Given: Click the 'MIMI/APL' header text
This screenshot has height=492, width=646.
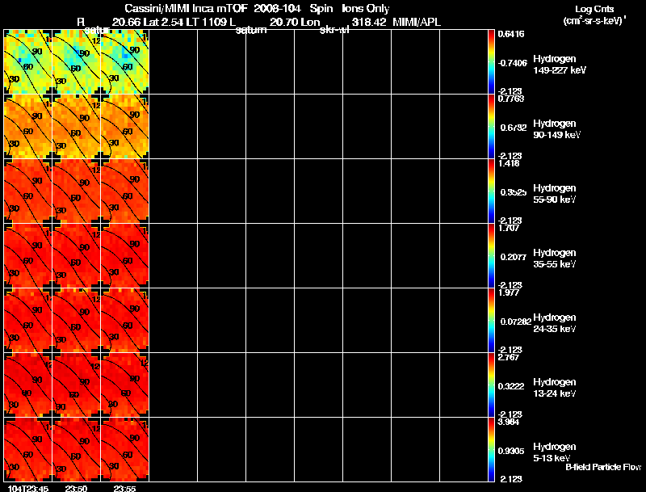Looking at the screenshot, I should tap(417, 23).
